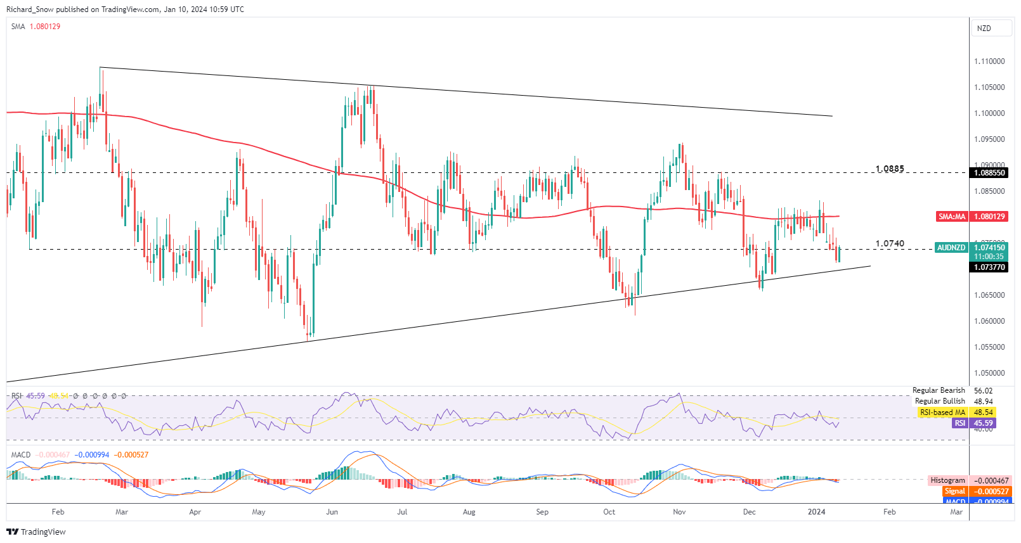The image size is (1021, 543).
Task: Click the AUDNZD symbol price tag
Action: (952, 248)
